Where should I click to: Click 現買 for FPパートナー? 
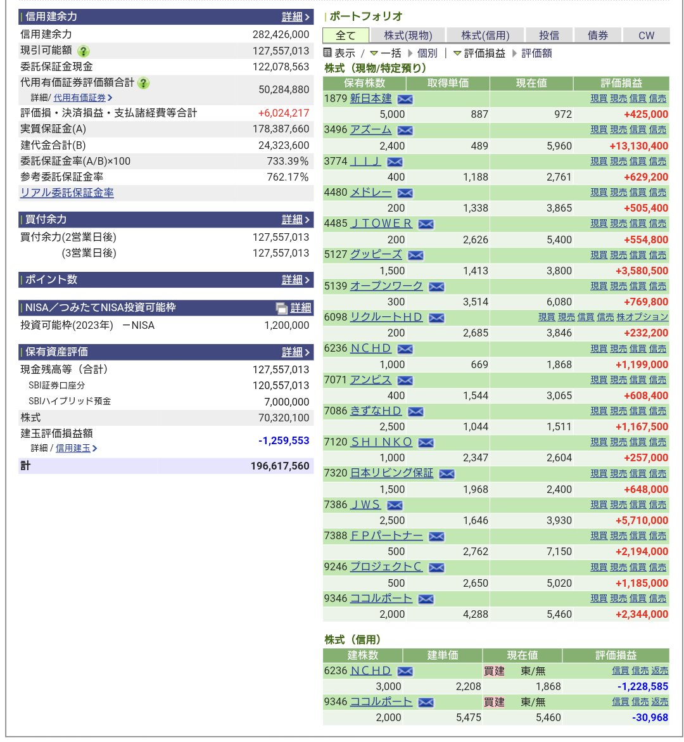[598, 536]
